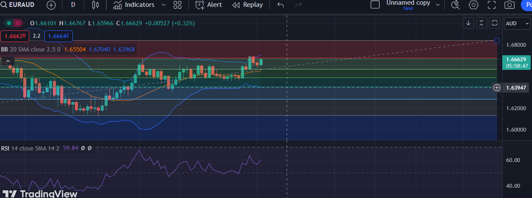
Task: Open the Indicators dialog
Action: [x=134, y=5]
